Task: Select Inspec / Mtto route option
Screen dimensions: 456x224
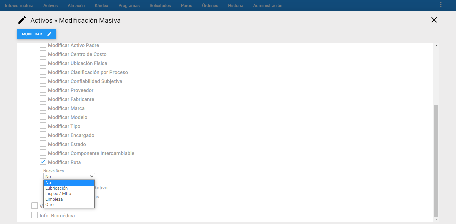Action: coord(69,194)
